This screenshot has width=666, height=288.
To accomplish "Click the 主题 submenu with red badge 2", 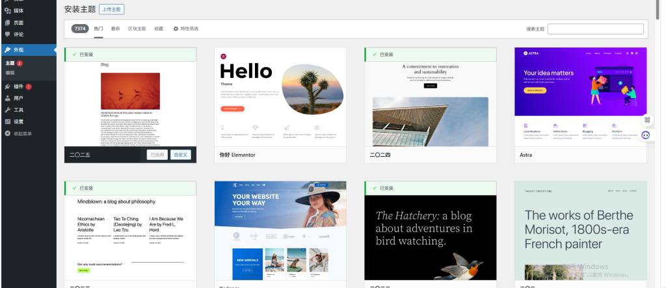I will 14,63.
